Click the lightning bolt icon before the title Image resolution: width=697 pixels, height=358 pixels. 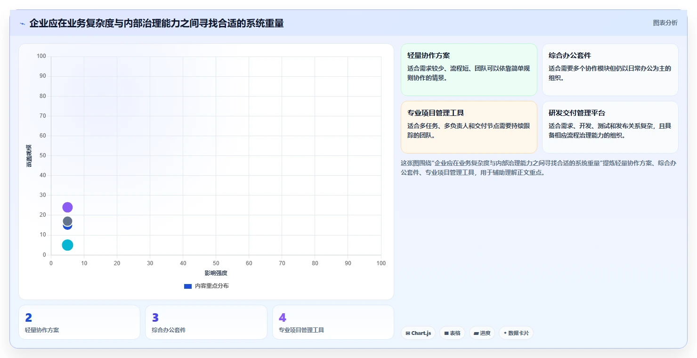point(22,24)
